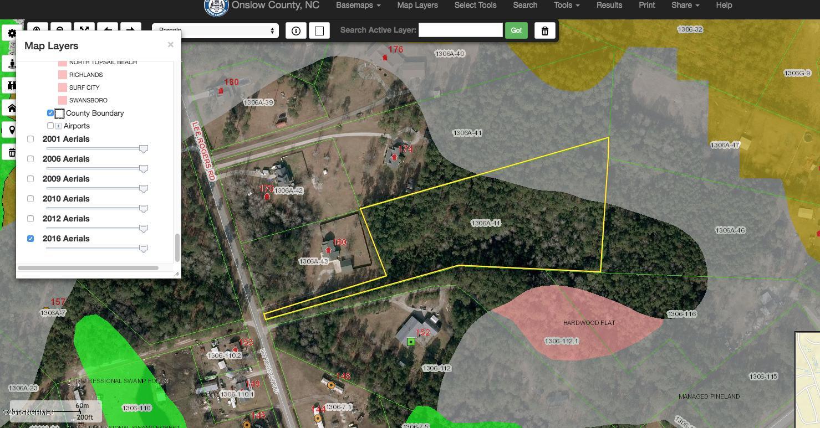Click the green square marker near 152

click(411, 342)
